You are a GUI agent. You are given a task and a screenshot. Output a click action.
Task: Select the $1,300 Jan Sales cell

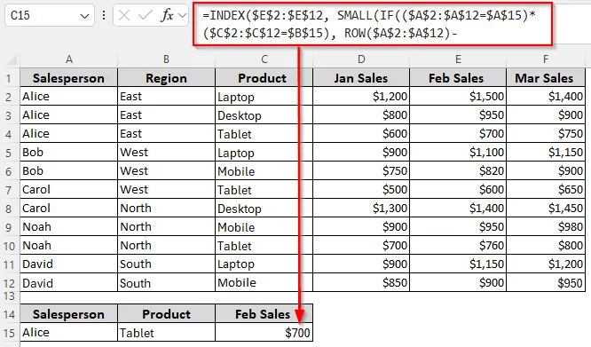[x=361, y=209]
